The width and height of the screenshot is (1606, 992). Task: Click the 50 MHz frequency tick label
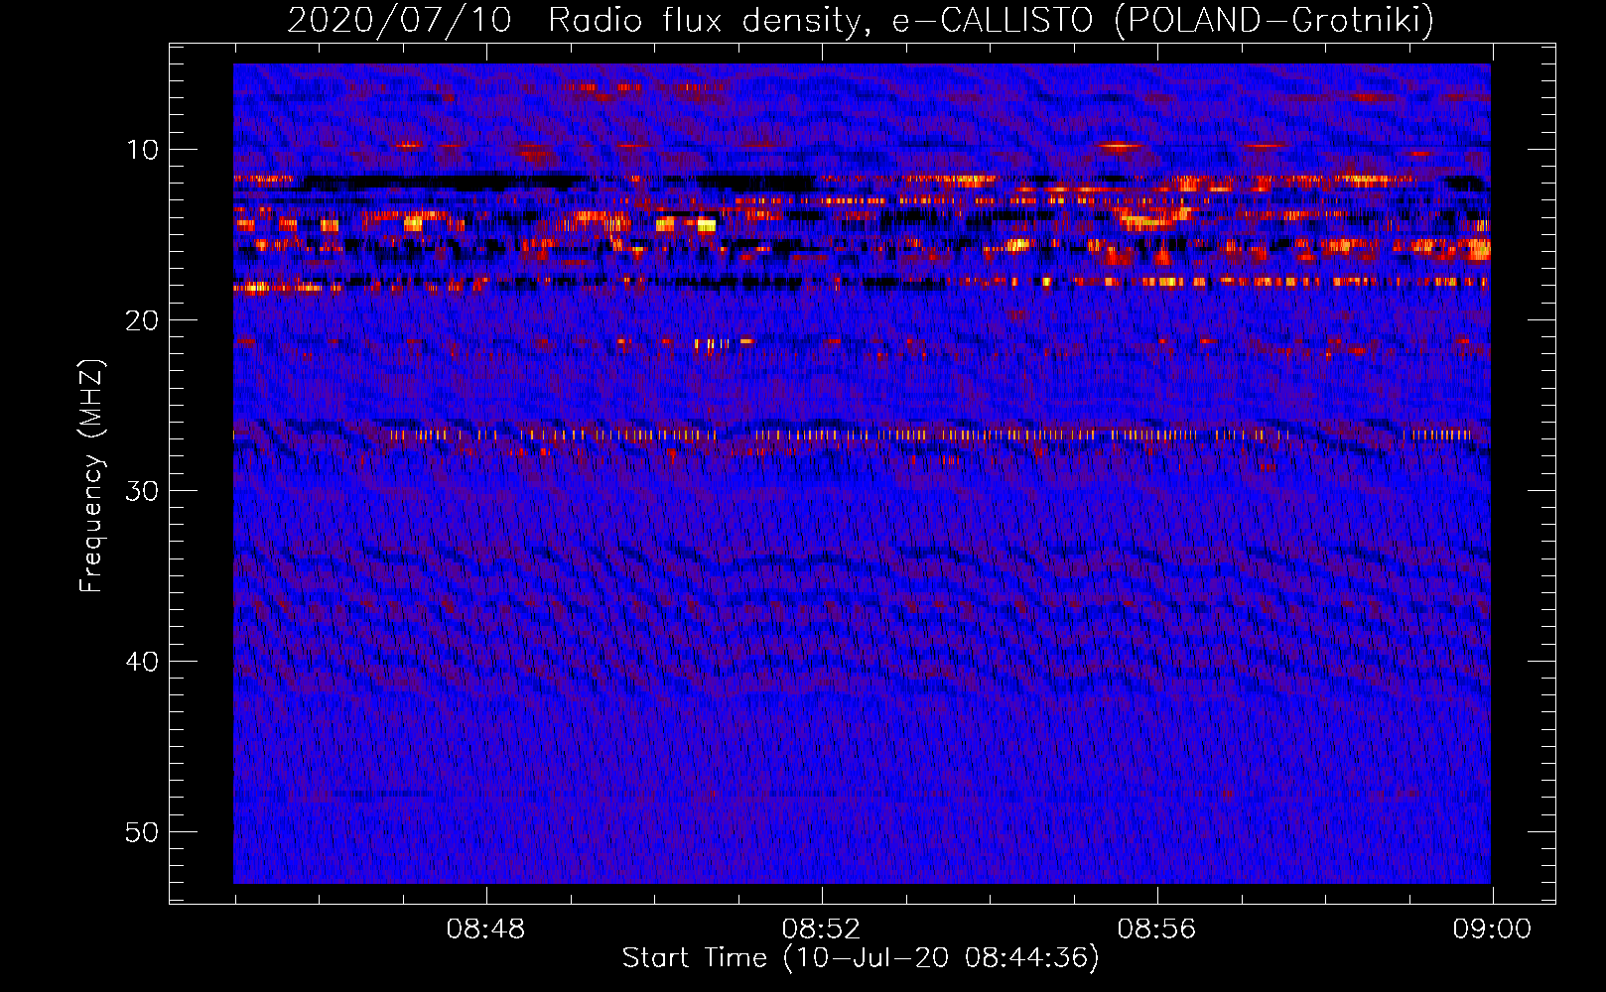[142, 832]
